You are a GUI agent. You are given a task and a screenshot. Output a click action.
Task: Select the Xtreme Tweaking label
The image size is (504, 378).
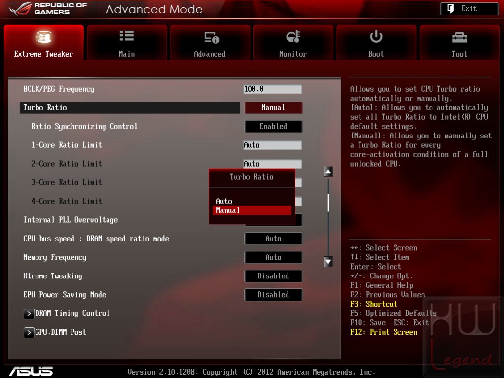coord(53,276)
